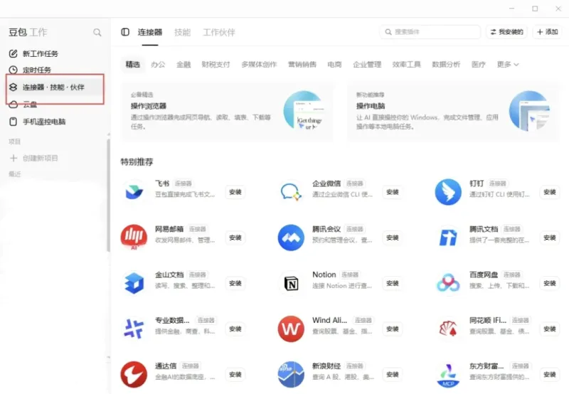Install the 飞书 connector
This screenshot has width=569, height=394.
coord(235,192)
